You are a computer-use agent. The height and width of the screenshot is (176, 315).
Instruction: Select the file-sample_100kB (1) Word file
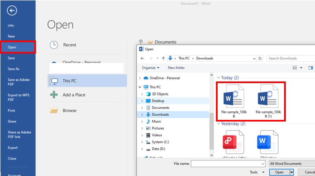(268, 101)
